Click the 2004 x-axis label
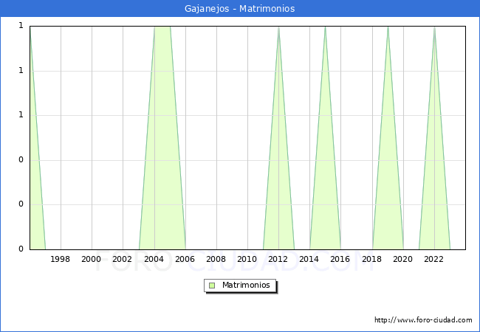The height and width of the screenshot is (332, 480). point(154,259)
